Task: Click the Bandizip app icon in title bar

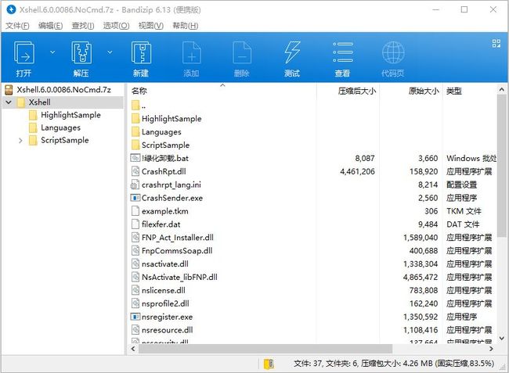Action: [11, 9]
